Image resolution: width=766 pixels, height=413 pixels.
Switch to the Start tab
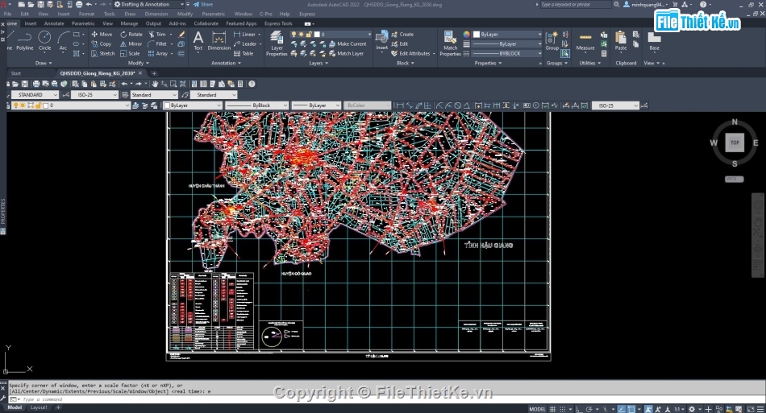[15, 73]
